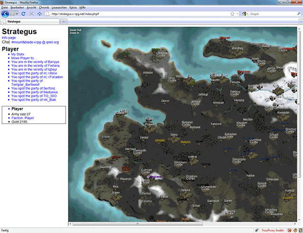Click the FoxyProxy: Inaktiv status item
303x233 pixels.
click(273, 230)
